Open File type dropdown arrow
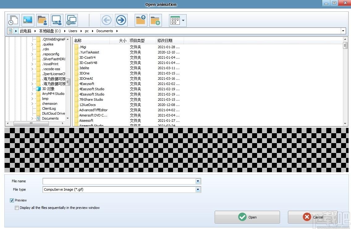The image size is (351, 229). tap(198, 190)
